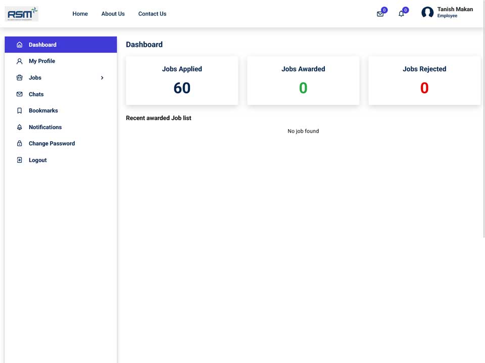The width and height of the screenshot is (485, 363).
Task: Click the Logout icon in sidebar
Action: click(20, 160)
